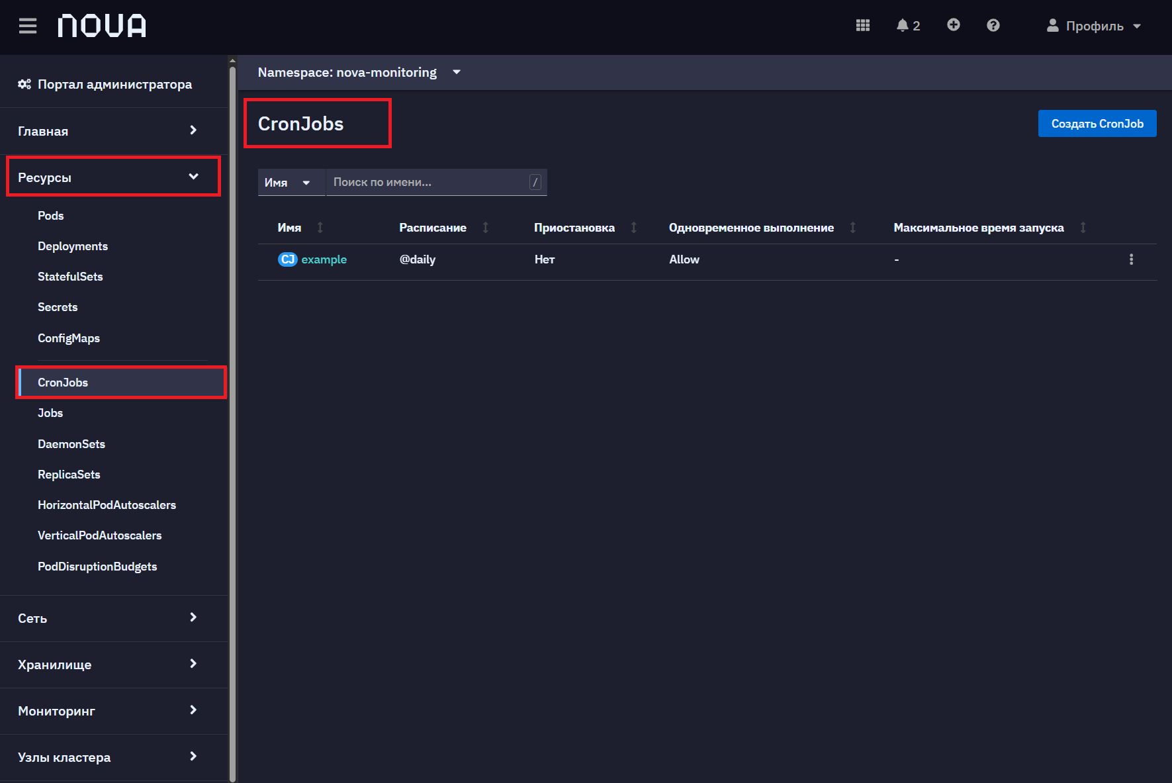Go to DaemonSets in sidebar
The image size is (1172, 783).
(71, 444)
